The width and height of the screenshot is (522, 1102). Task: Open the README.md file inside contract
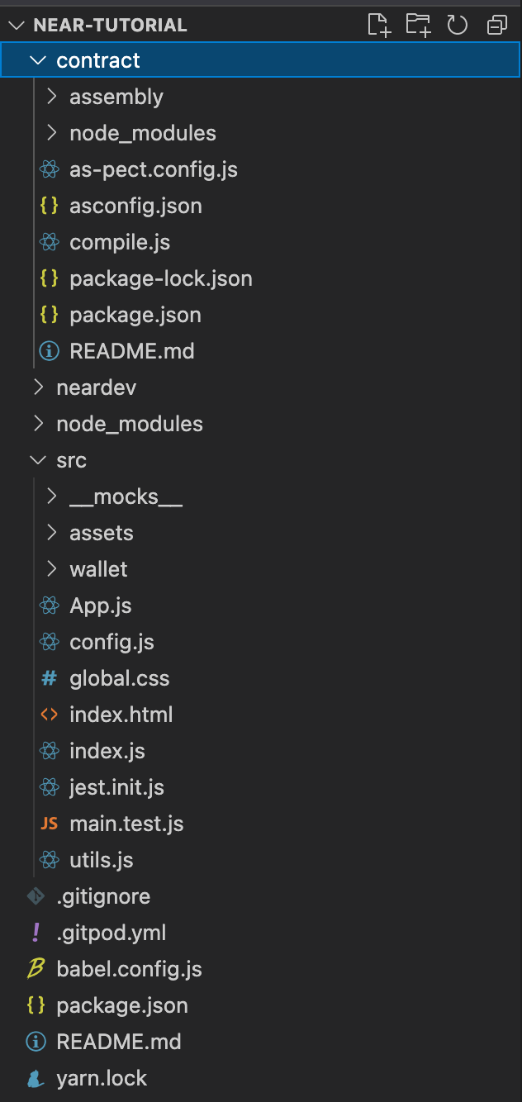[133, 351]
